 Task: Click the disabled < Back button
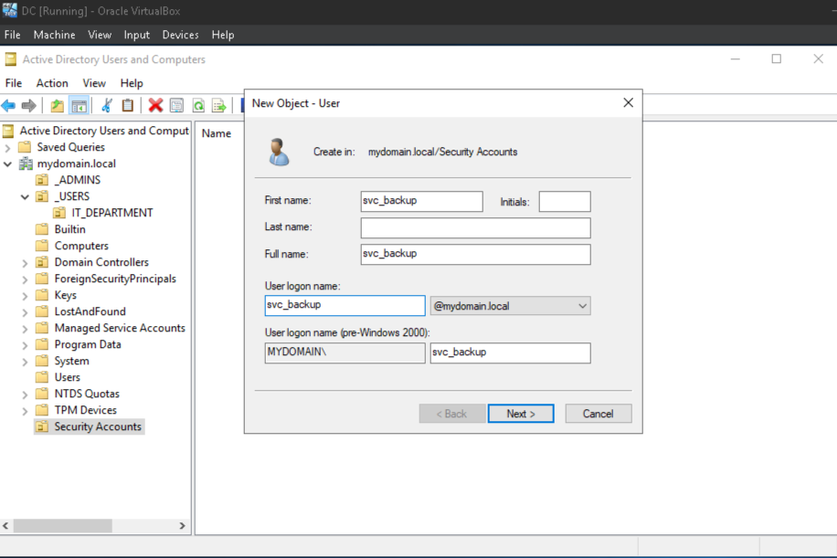452,414
